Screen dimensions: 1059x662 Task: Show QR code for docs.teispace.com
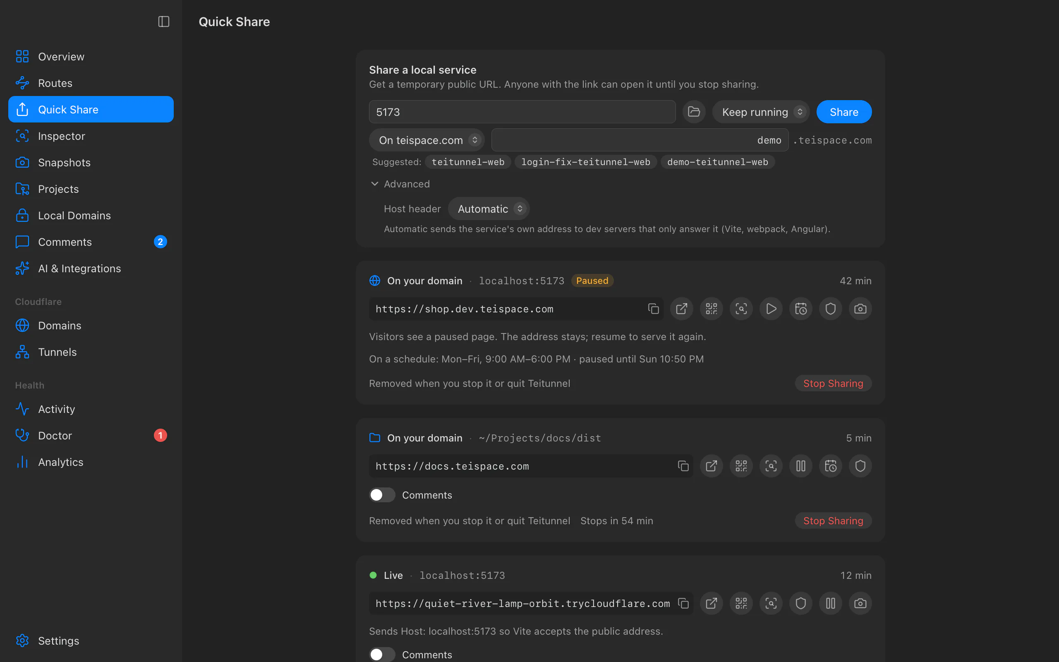pos(741,466)
